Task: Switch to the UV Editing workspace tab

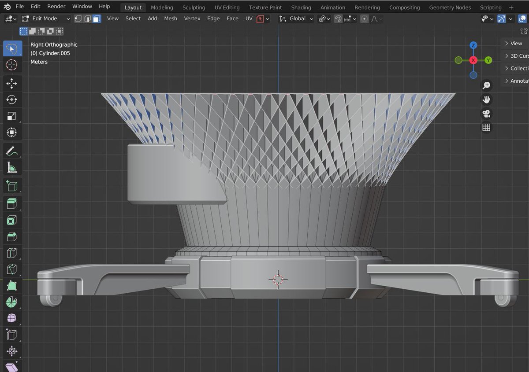Action: point(227,7)
